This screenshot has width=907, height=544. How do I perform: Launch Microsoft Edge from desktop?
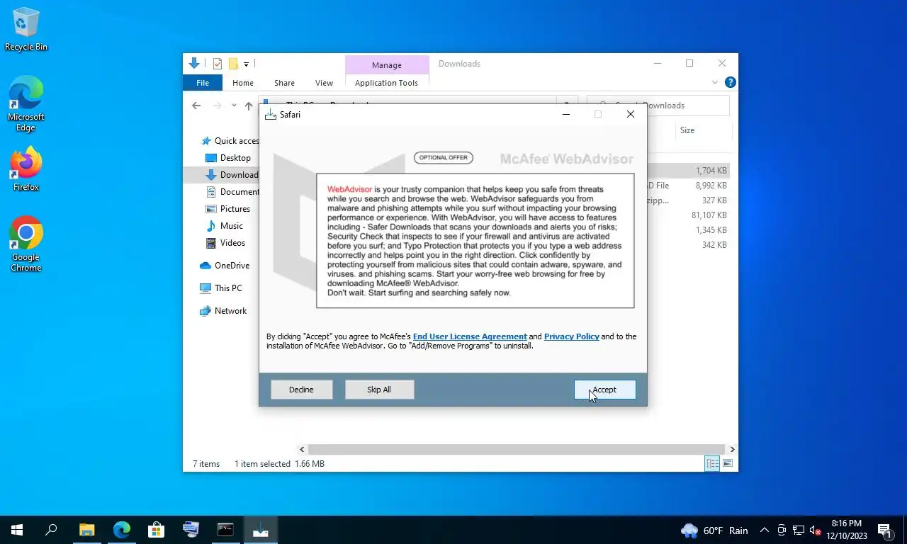tap(26, 104)
